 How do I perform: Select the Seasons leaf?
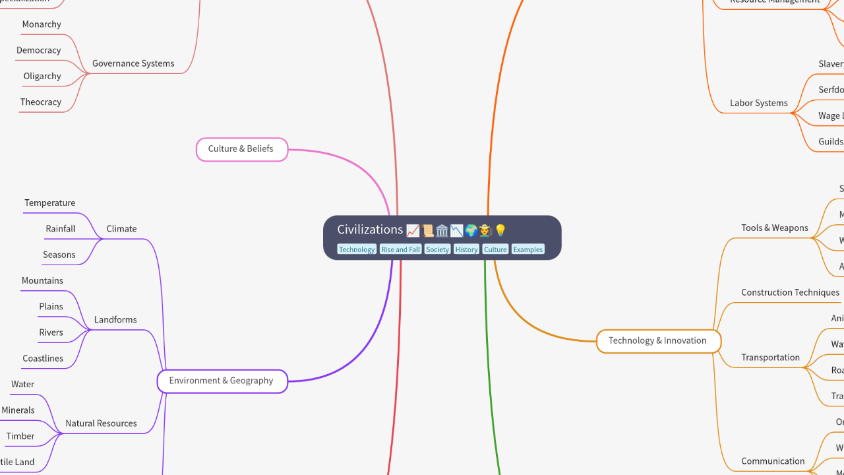pyautogui.click(x=59, y=255)
